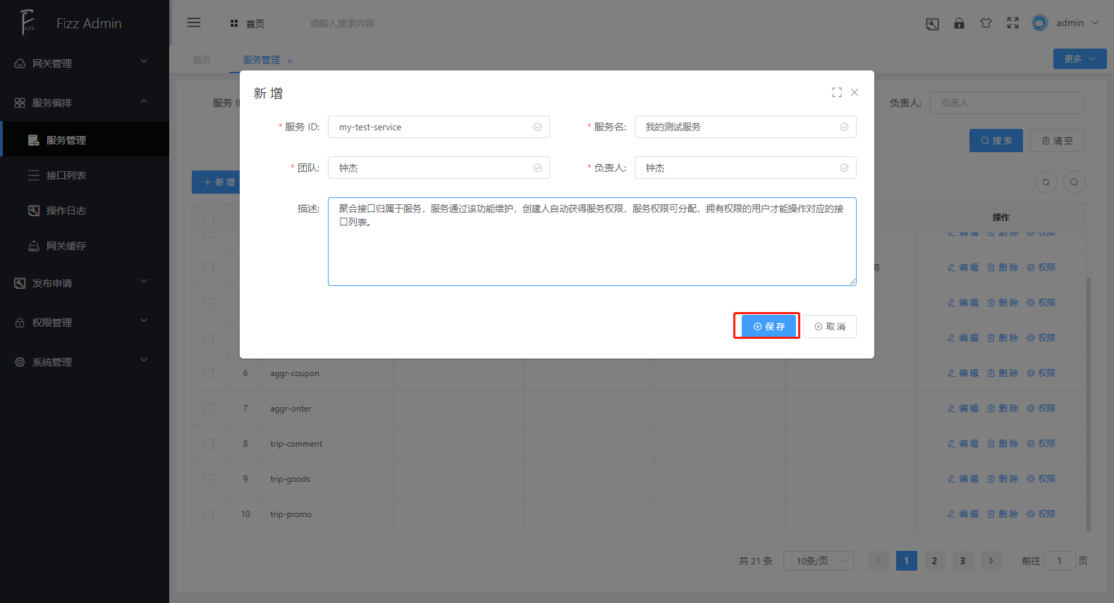Open the admin user dropdown
This screenshot has width=1114, height=603.
(1068, 23)
